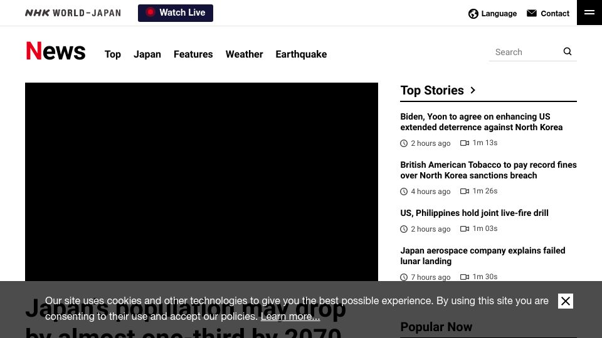The height and width of the screenshot is (338, 602).
Task: Click the Watch Live button
Action: 176,13
